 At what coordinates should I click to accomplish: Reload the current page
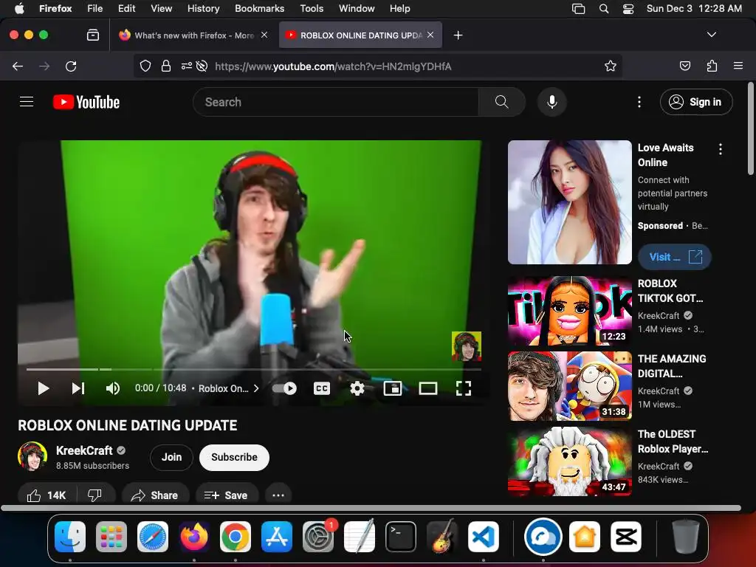point(71,66)
